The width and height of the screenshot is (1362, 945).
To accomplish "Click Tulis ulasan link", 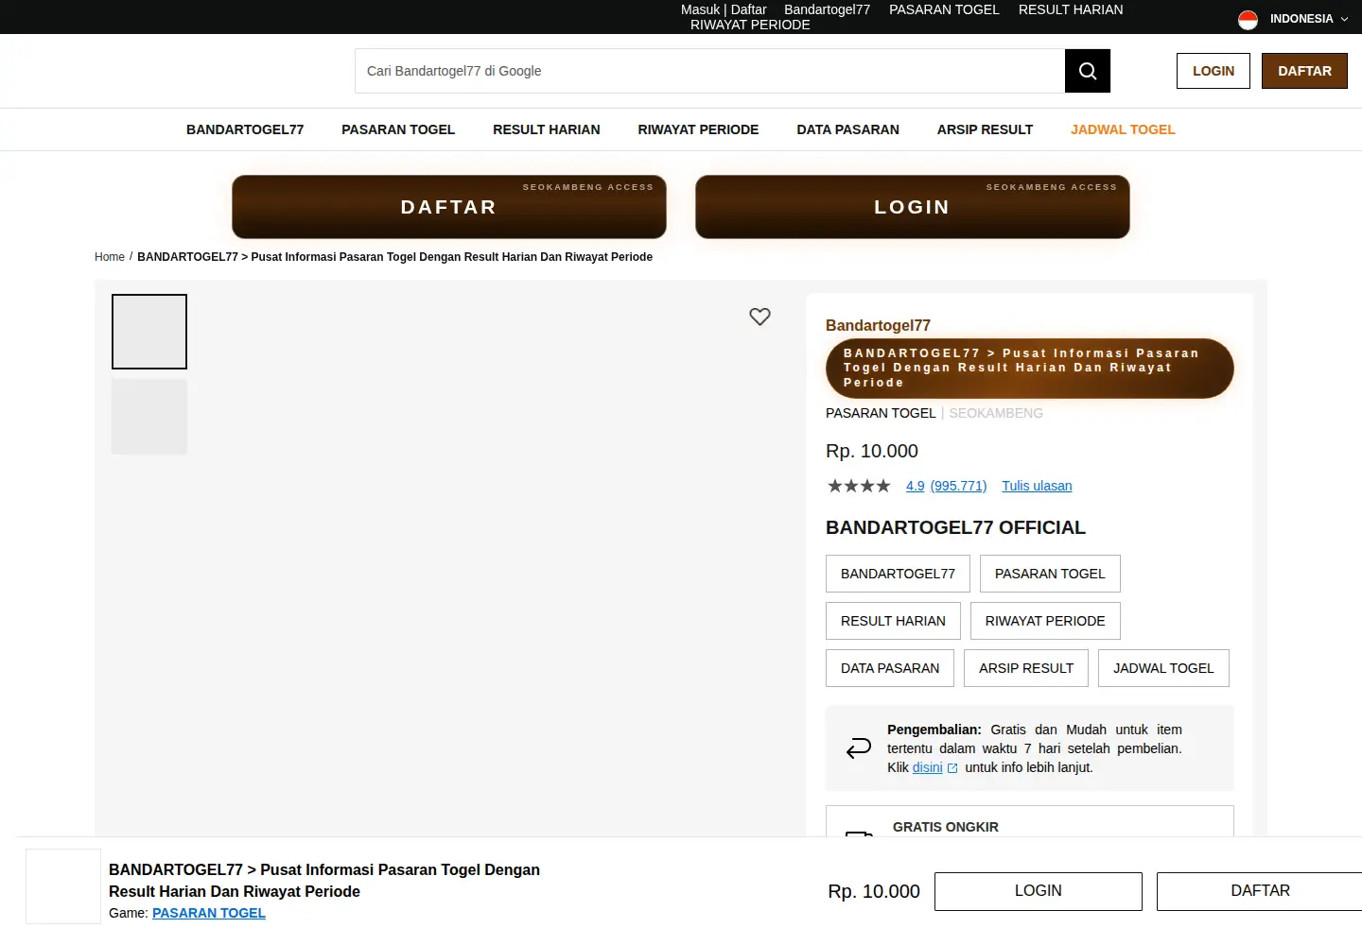I will point(1037,486).
